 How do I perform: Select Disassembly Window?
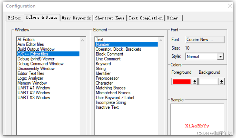pyautogui.click(x=48, y=68)
